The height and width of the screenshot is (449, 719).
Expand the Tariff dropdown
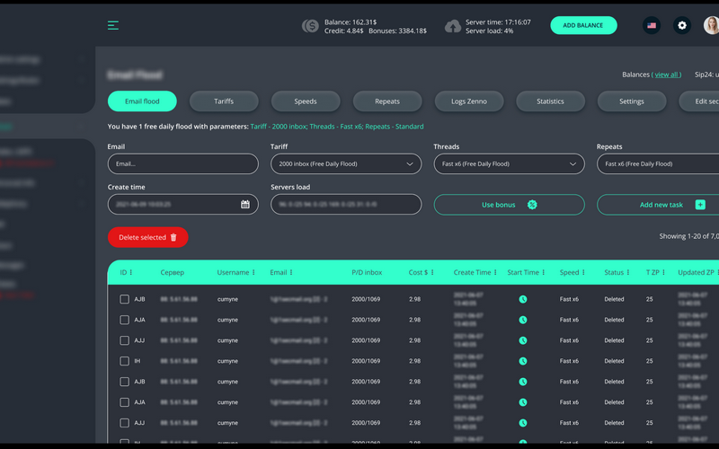[x=346, y=163]
